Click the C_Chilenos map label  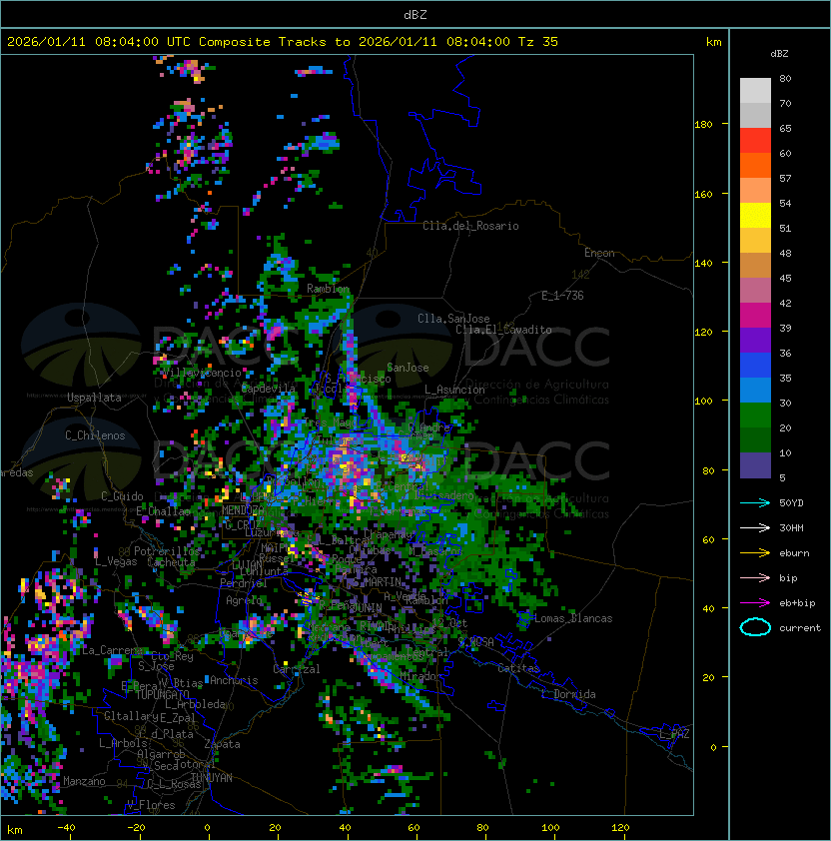(95, 435)
